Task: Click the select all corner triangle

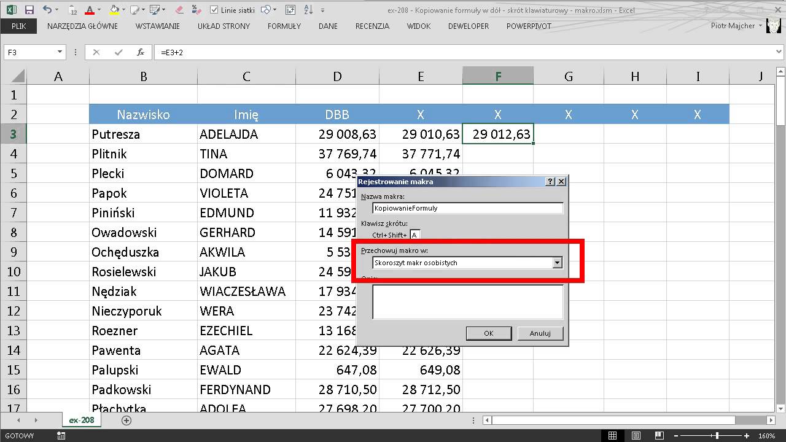Action: [x=17, y=76]
